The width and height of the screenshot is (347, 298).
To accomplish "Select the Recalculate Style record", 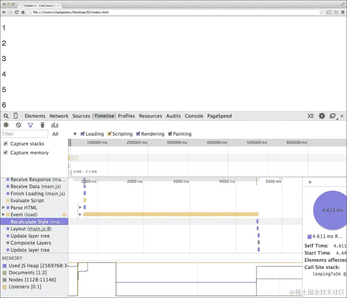I will point(34,222).
